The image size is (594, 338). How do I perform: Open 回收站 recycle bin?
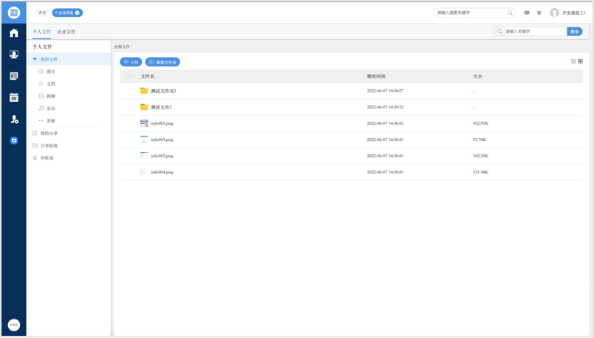point(47,158)
